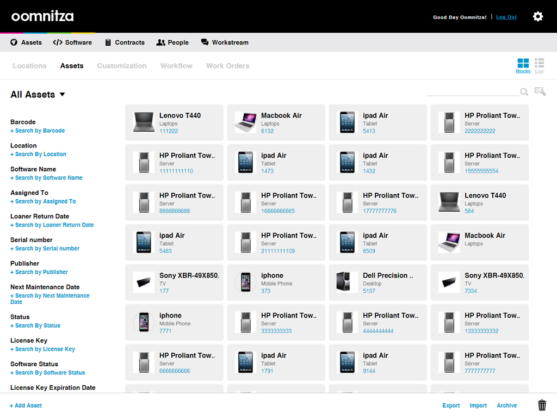Open the Software menu with code icon

coord(72,42)
